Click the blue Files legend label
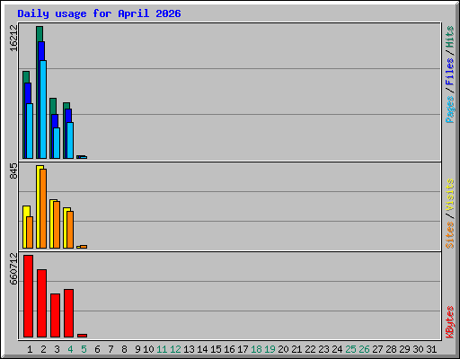 [449, 72]
